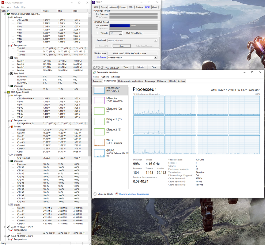Select the Mémoire performance thumbnail
This screenshot has width=265, height=245.
point(99,100)
